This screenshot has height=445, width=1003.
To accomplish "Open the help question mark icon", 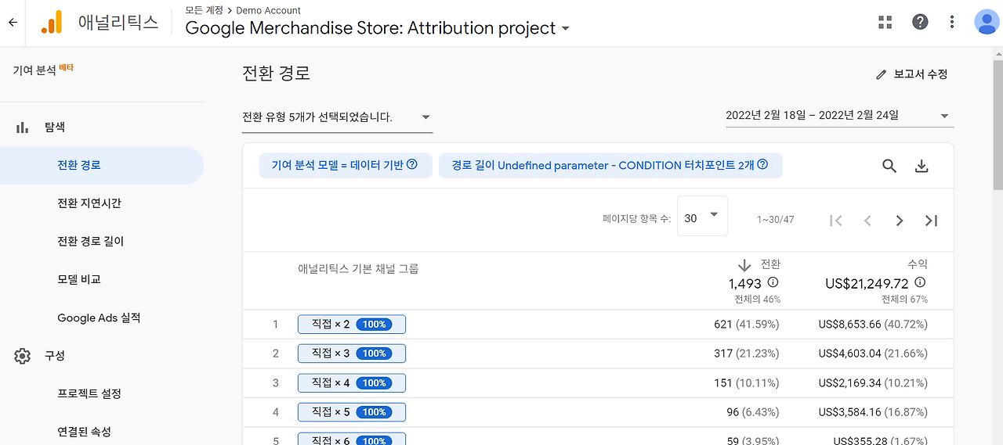I will [920, 22].
